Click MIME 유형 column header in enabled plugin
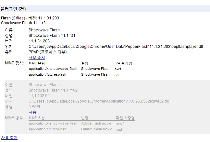 [x=37, y=63]
